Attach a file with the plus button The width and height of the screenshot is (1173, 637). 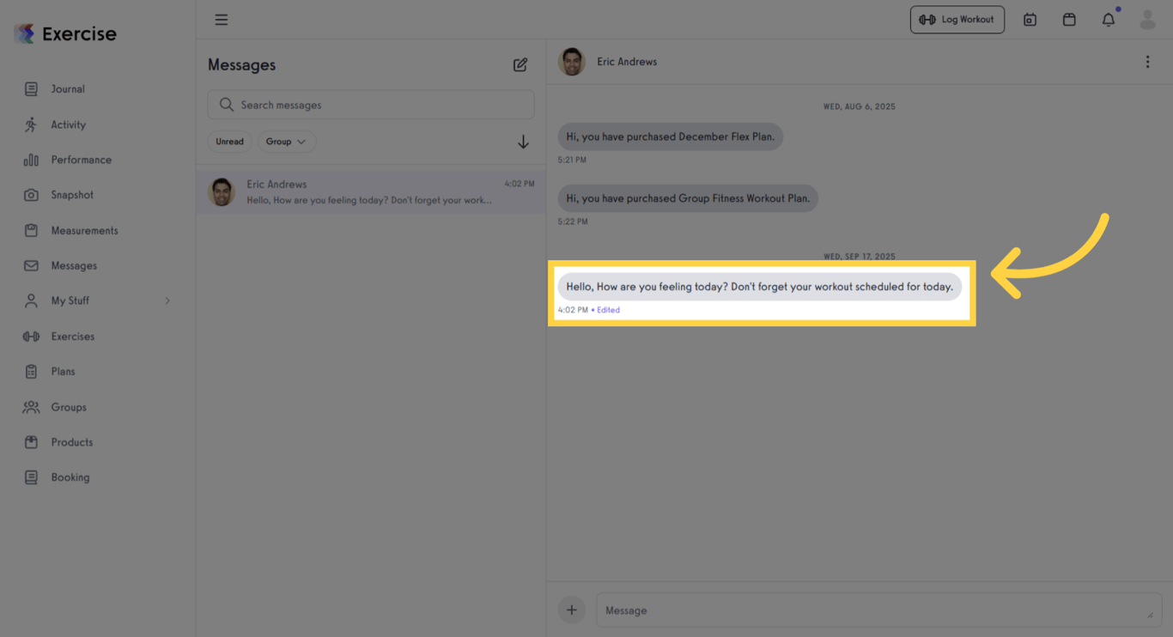[572, 610]
